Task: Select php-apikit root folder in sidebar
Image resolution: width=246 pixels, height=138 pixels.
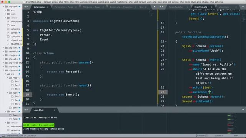Action: click(13, 7)
